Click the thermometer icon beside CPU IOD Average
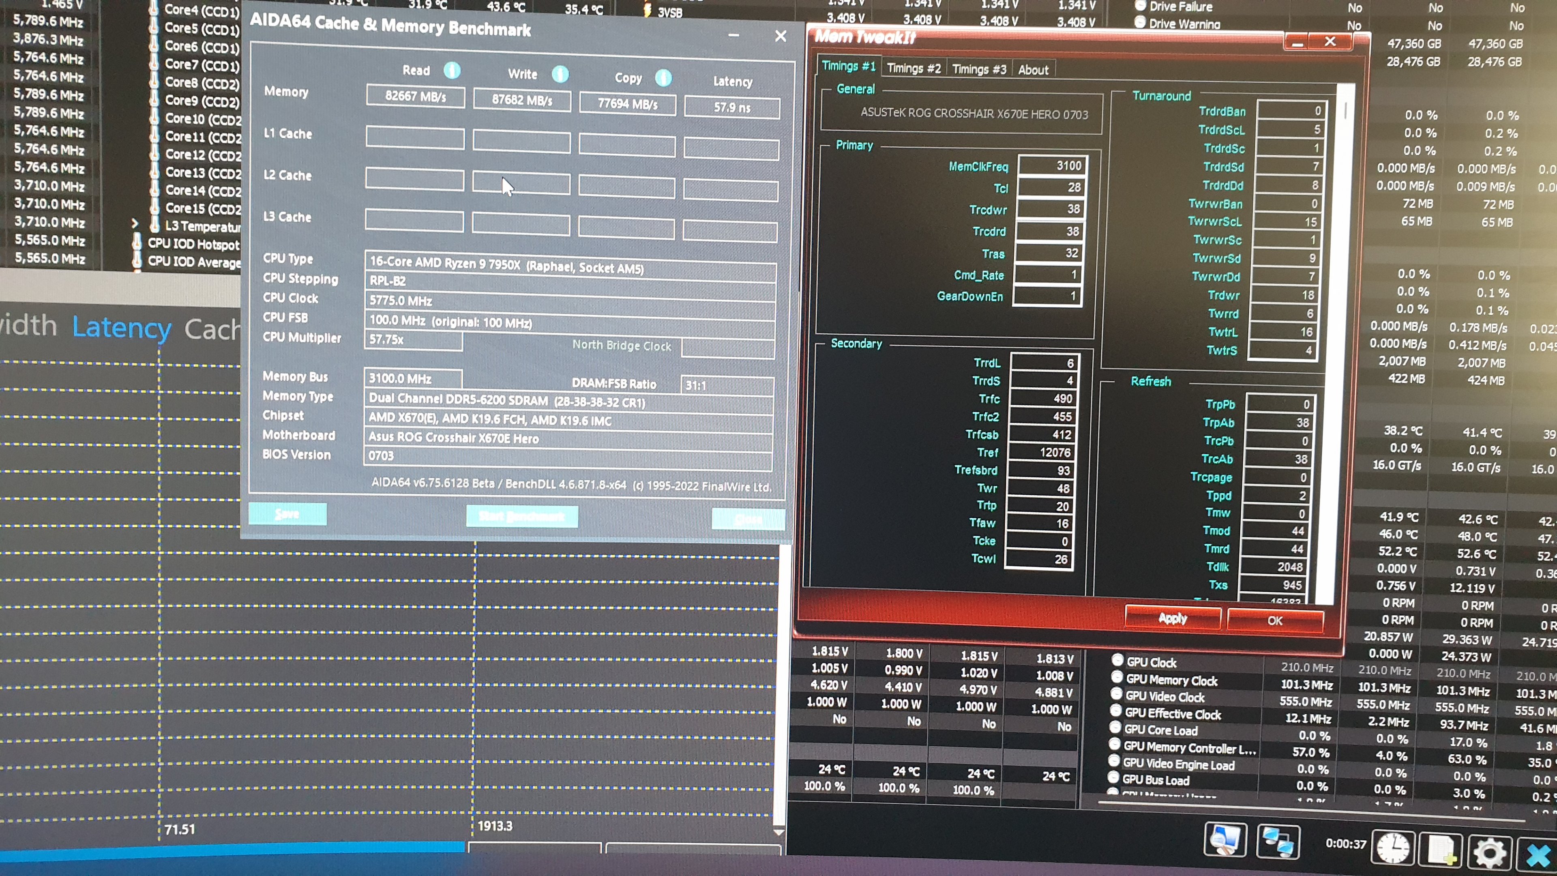Screen dimensions: 1557x876 tap(137, 260)
